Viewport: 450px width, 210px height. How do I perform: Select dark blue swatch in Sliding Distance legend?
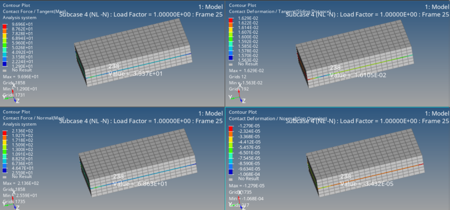pyautogui.click(x=231, y=59)
